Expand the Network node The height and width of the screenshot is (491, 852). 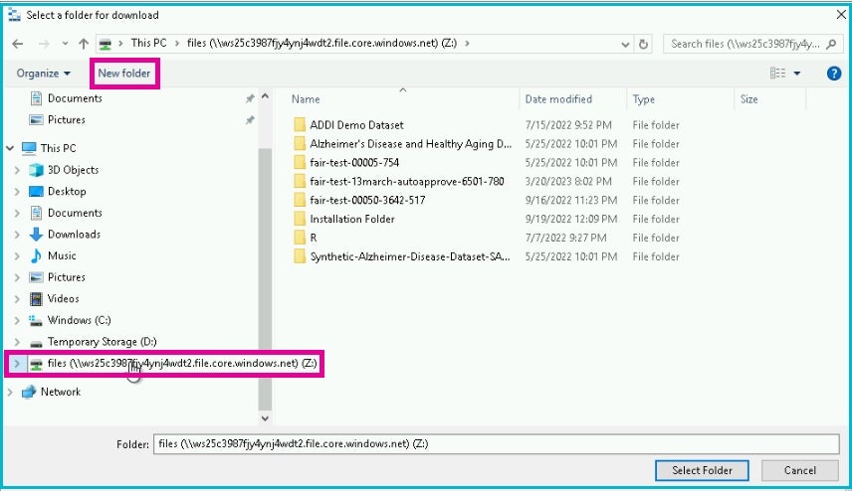(10, 392)
